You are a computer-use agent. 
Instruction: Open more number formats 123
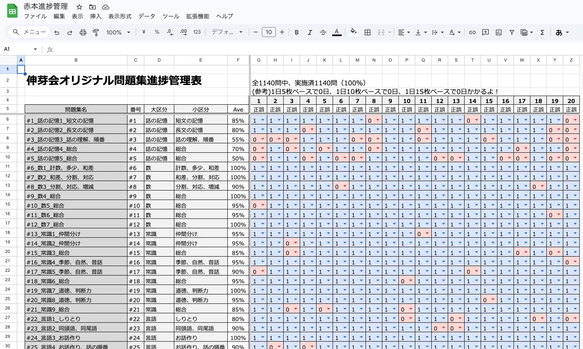tap(197, 32)
